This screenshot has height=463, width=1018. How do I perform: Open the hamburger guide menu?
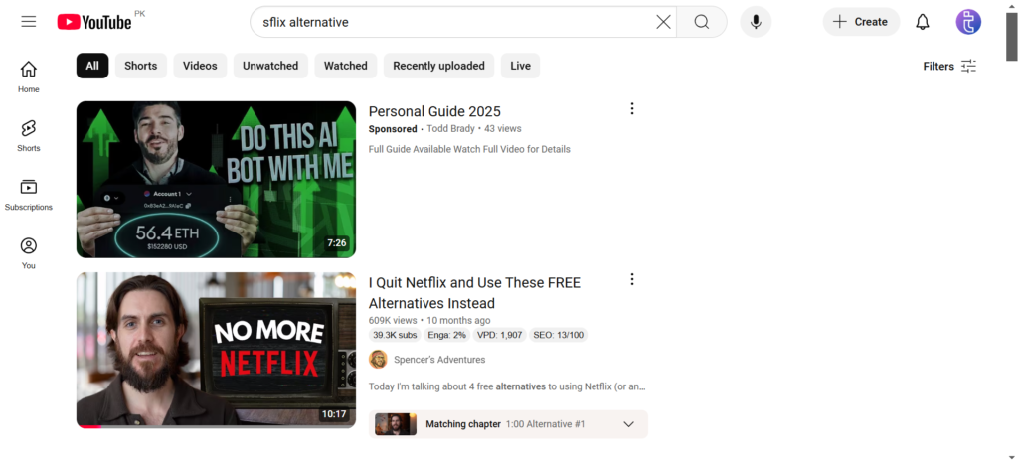[29, 22]
